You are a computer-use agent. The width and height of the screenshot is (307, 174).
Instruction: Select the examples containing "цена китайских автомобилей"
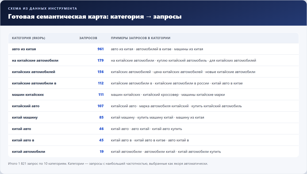tap(183, 72)
